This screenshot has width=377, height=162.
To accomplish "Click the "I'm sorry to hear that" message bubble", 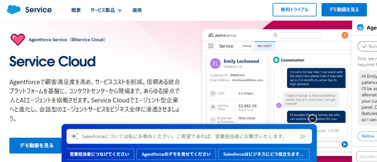I will pyautogui.click(x=316, y=78).
